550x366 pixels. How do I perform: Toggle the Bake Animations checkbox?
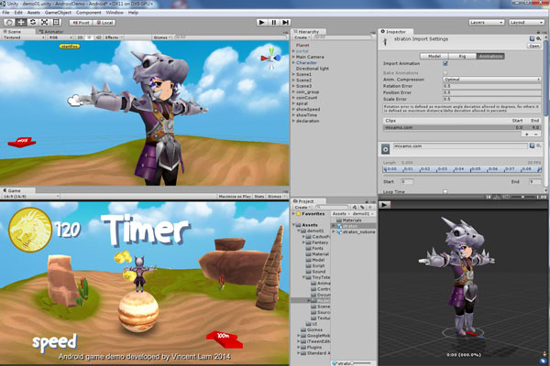pyautogui.click(x=445, y=73)
